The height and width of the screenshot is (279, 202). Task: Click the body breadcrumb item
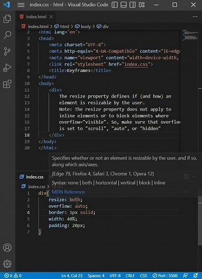pyautogui.click(x=83, y=26)
